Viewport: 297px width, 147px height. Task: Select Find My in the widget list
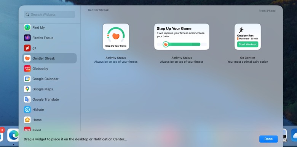[x=38, y=28]
